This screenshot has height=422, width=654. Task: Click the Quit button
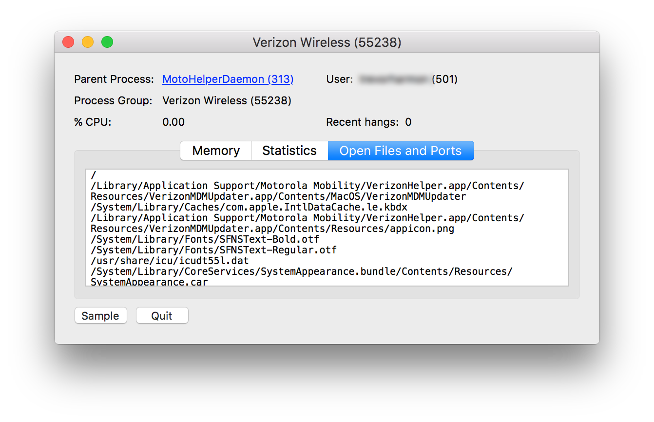pos(162,316)
